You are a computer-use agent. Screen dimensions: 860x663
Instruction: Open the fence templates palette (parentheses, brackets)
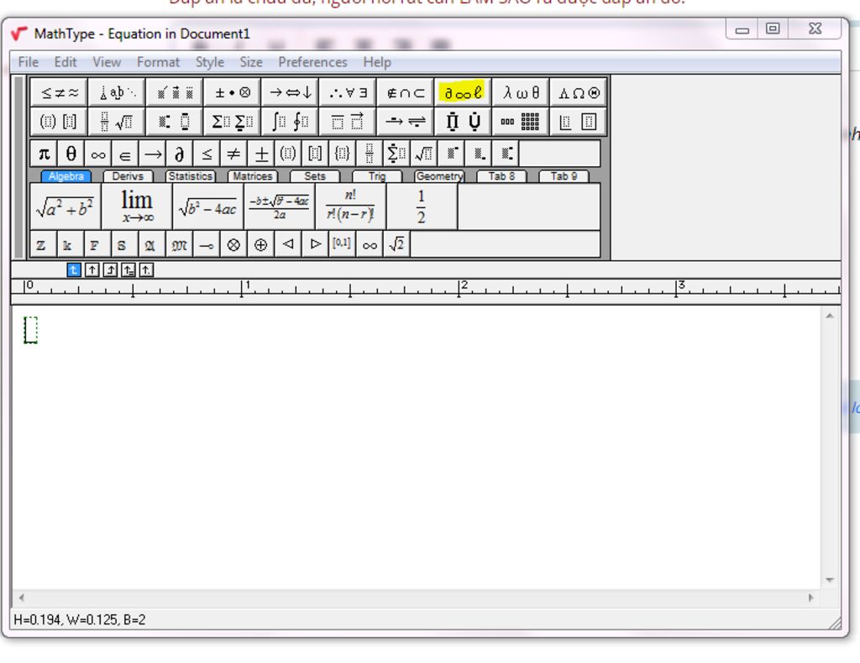click(60, 121)
